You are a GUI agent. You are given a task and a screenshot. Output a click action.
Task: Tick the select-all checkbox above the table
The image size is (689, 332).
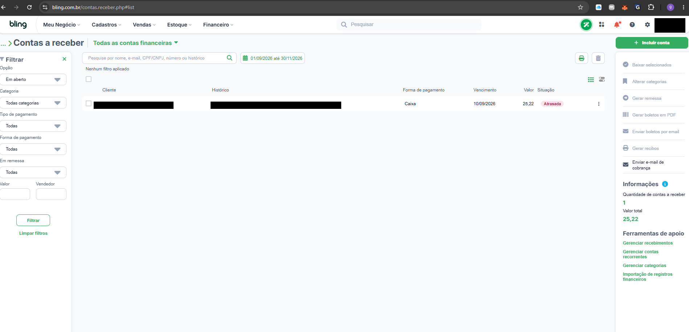point(89,79)
